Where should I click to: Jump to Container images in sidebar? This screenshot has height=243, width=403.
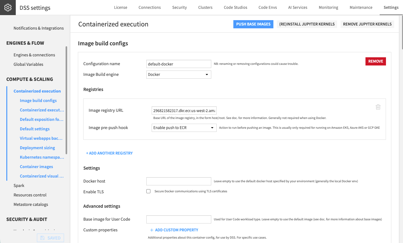[x=36, y=167]
